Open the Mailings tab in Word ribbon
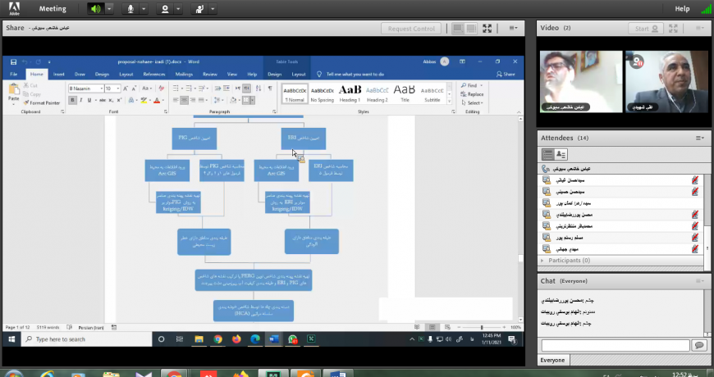The height and width of the screenshot is (377, 714). click(x=184, y=74)
